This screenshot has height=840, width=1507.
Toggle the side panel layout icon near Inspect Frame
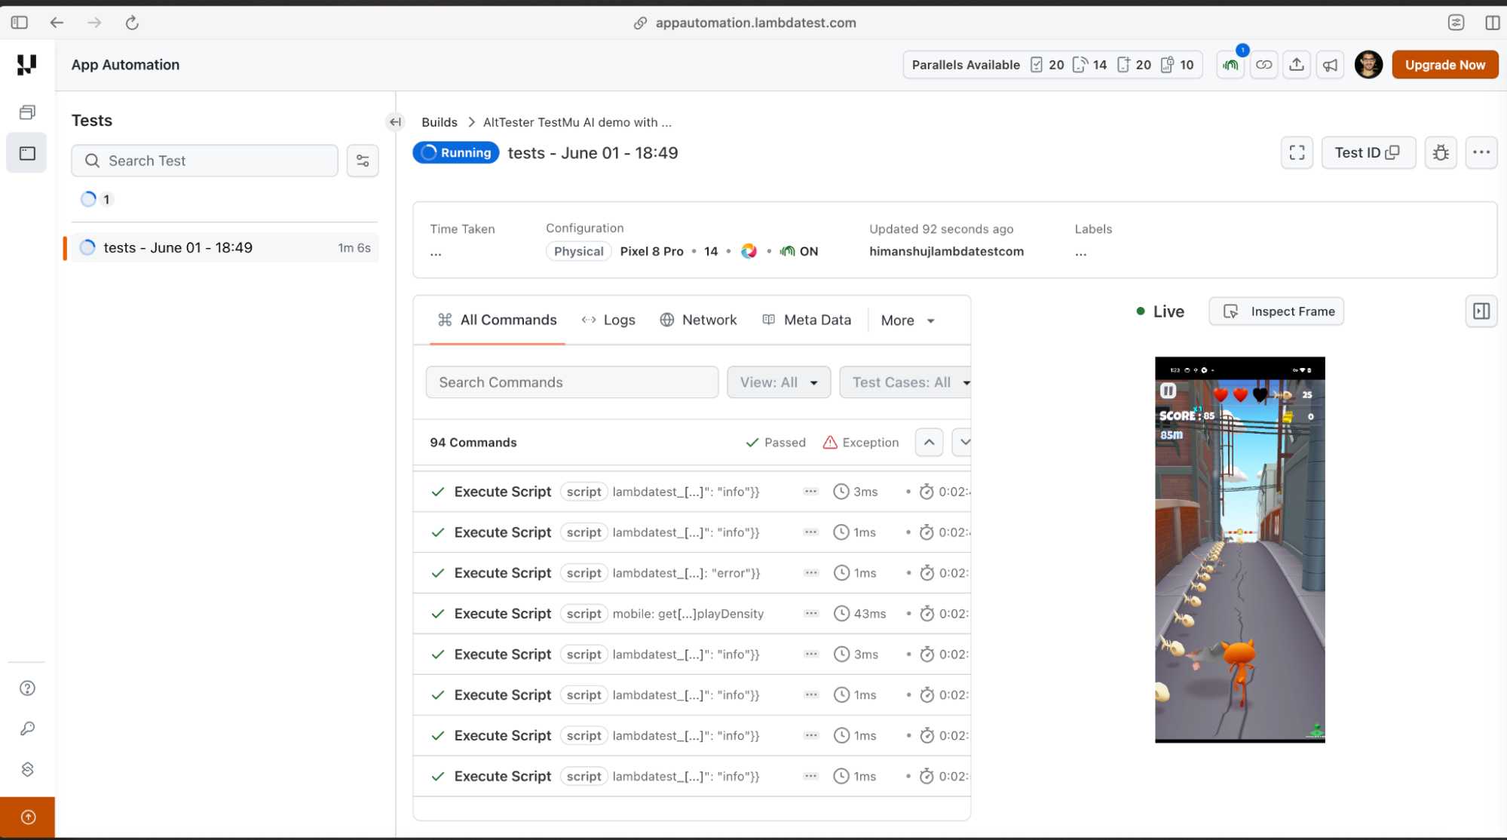[x=1481, y=311]
